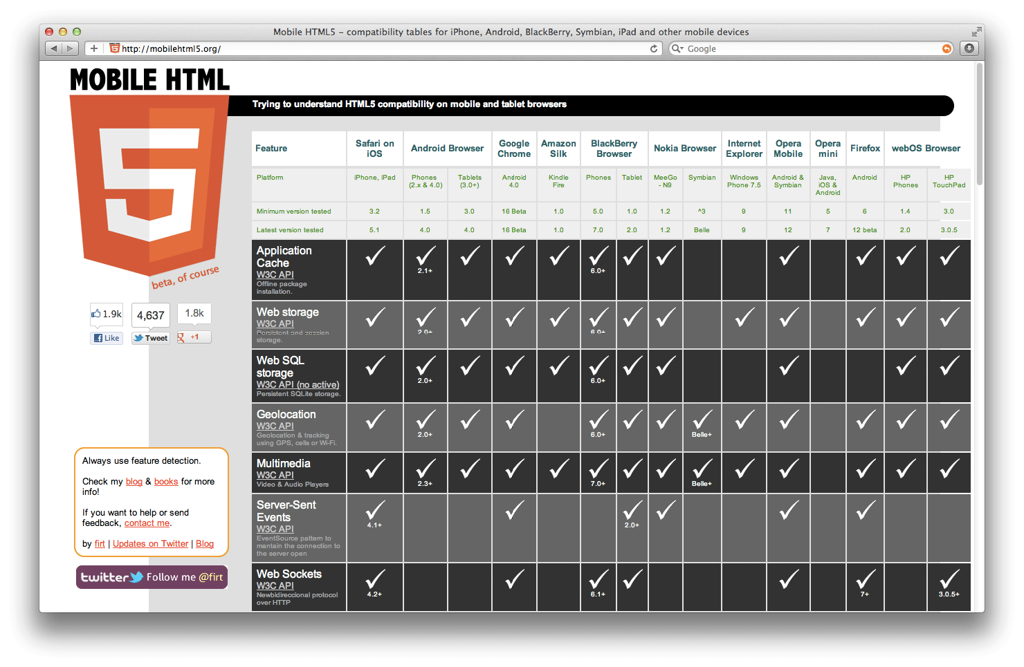Screen dimensions: 1024x667
Task: Open W3C API link under Application Cache
Action: pyautogui.click(x=275, y=274)
